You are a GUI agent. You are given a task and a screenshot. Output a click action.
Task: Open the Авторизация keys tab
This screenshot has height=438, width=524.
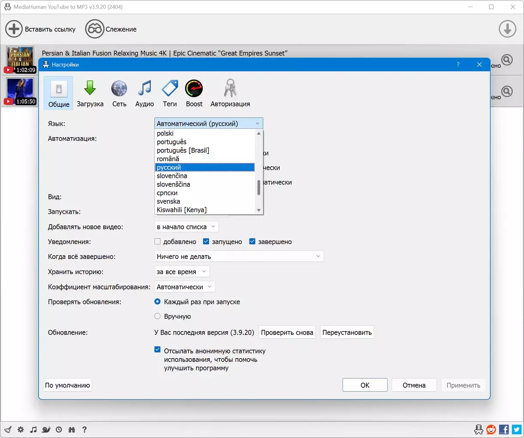[230, 93]
